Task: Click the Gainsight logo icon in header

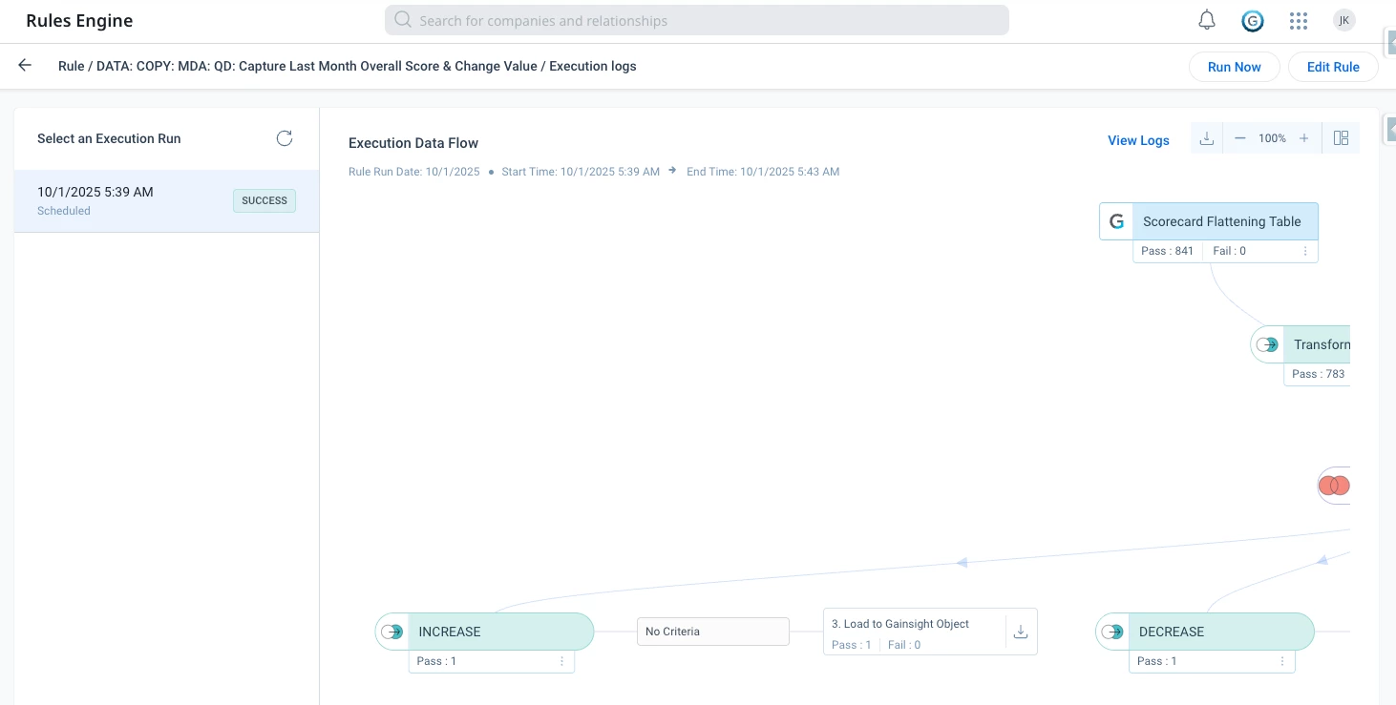Action: [1253, 20]
